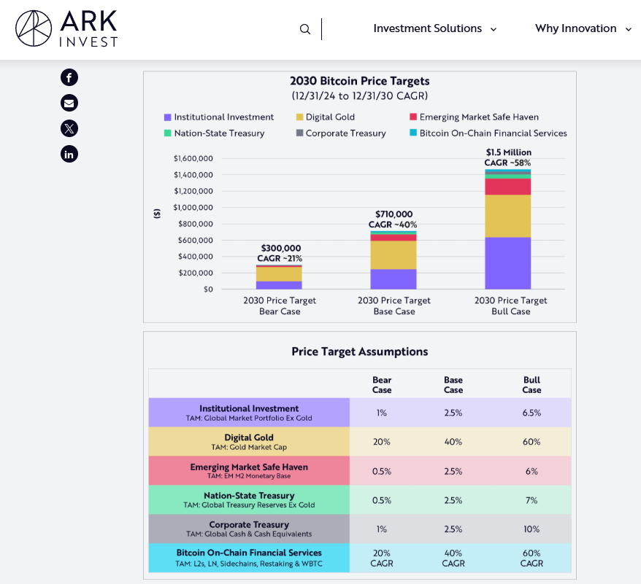Click the 10% Corporate Treasury bull cell

[531, 529]
